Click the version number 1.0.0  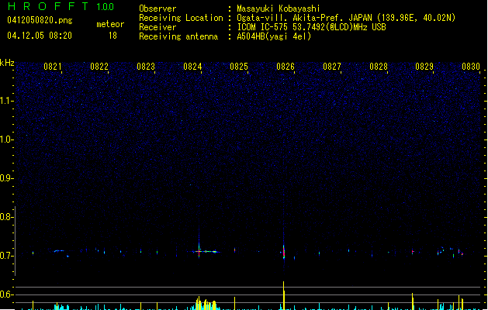[106, 6]
